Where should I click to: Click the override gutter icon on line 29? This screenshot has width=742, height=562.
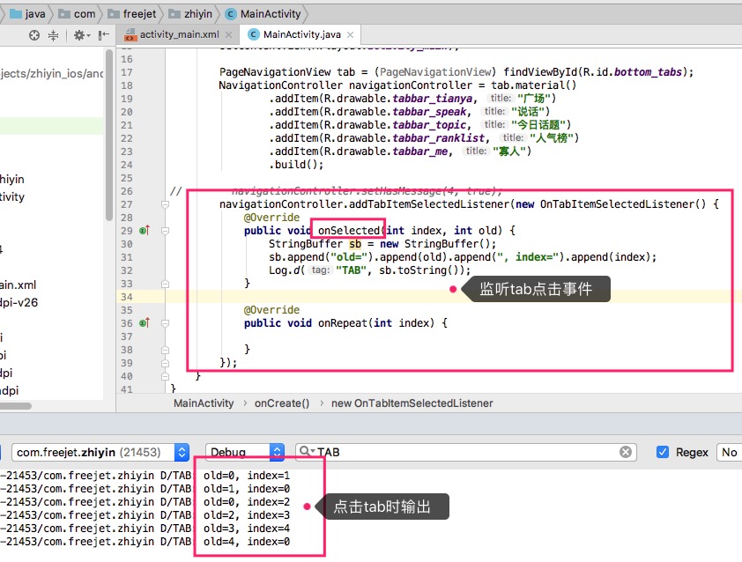point(145,231)
